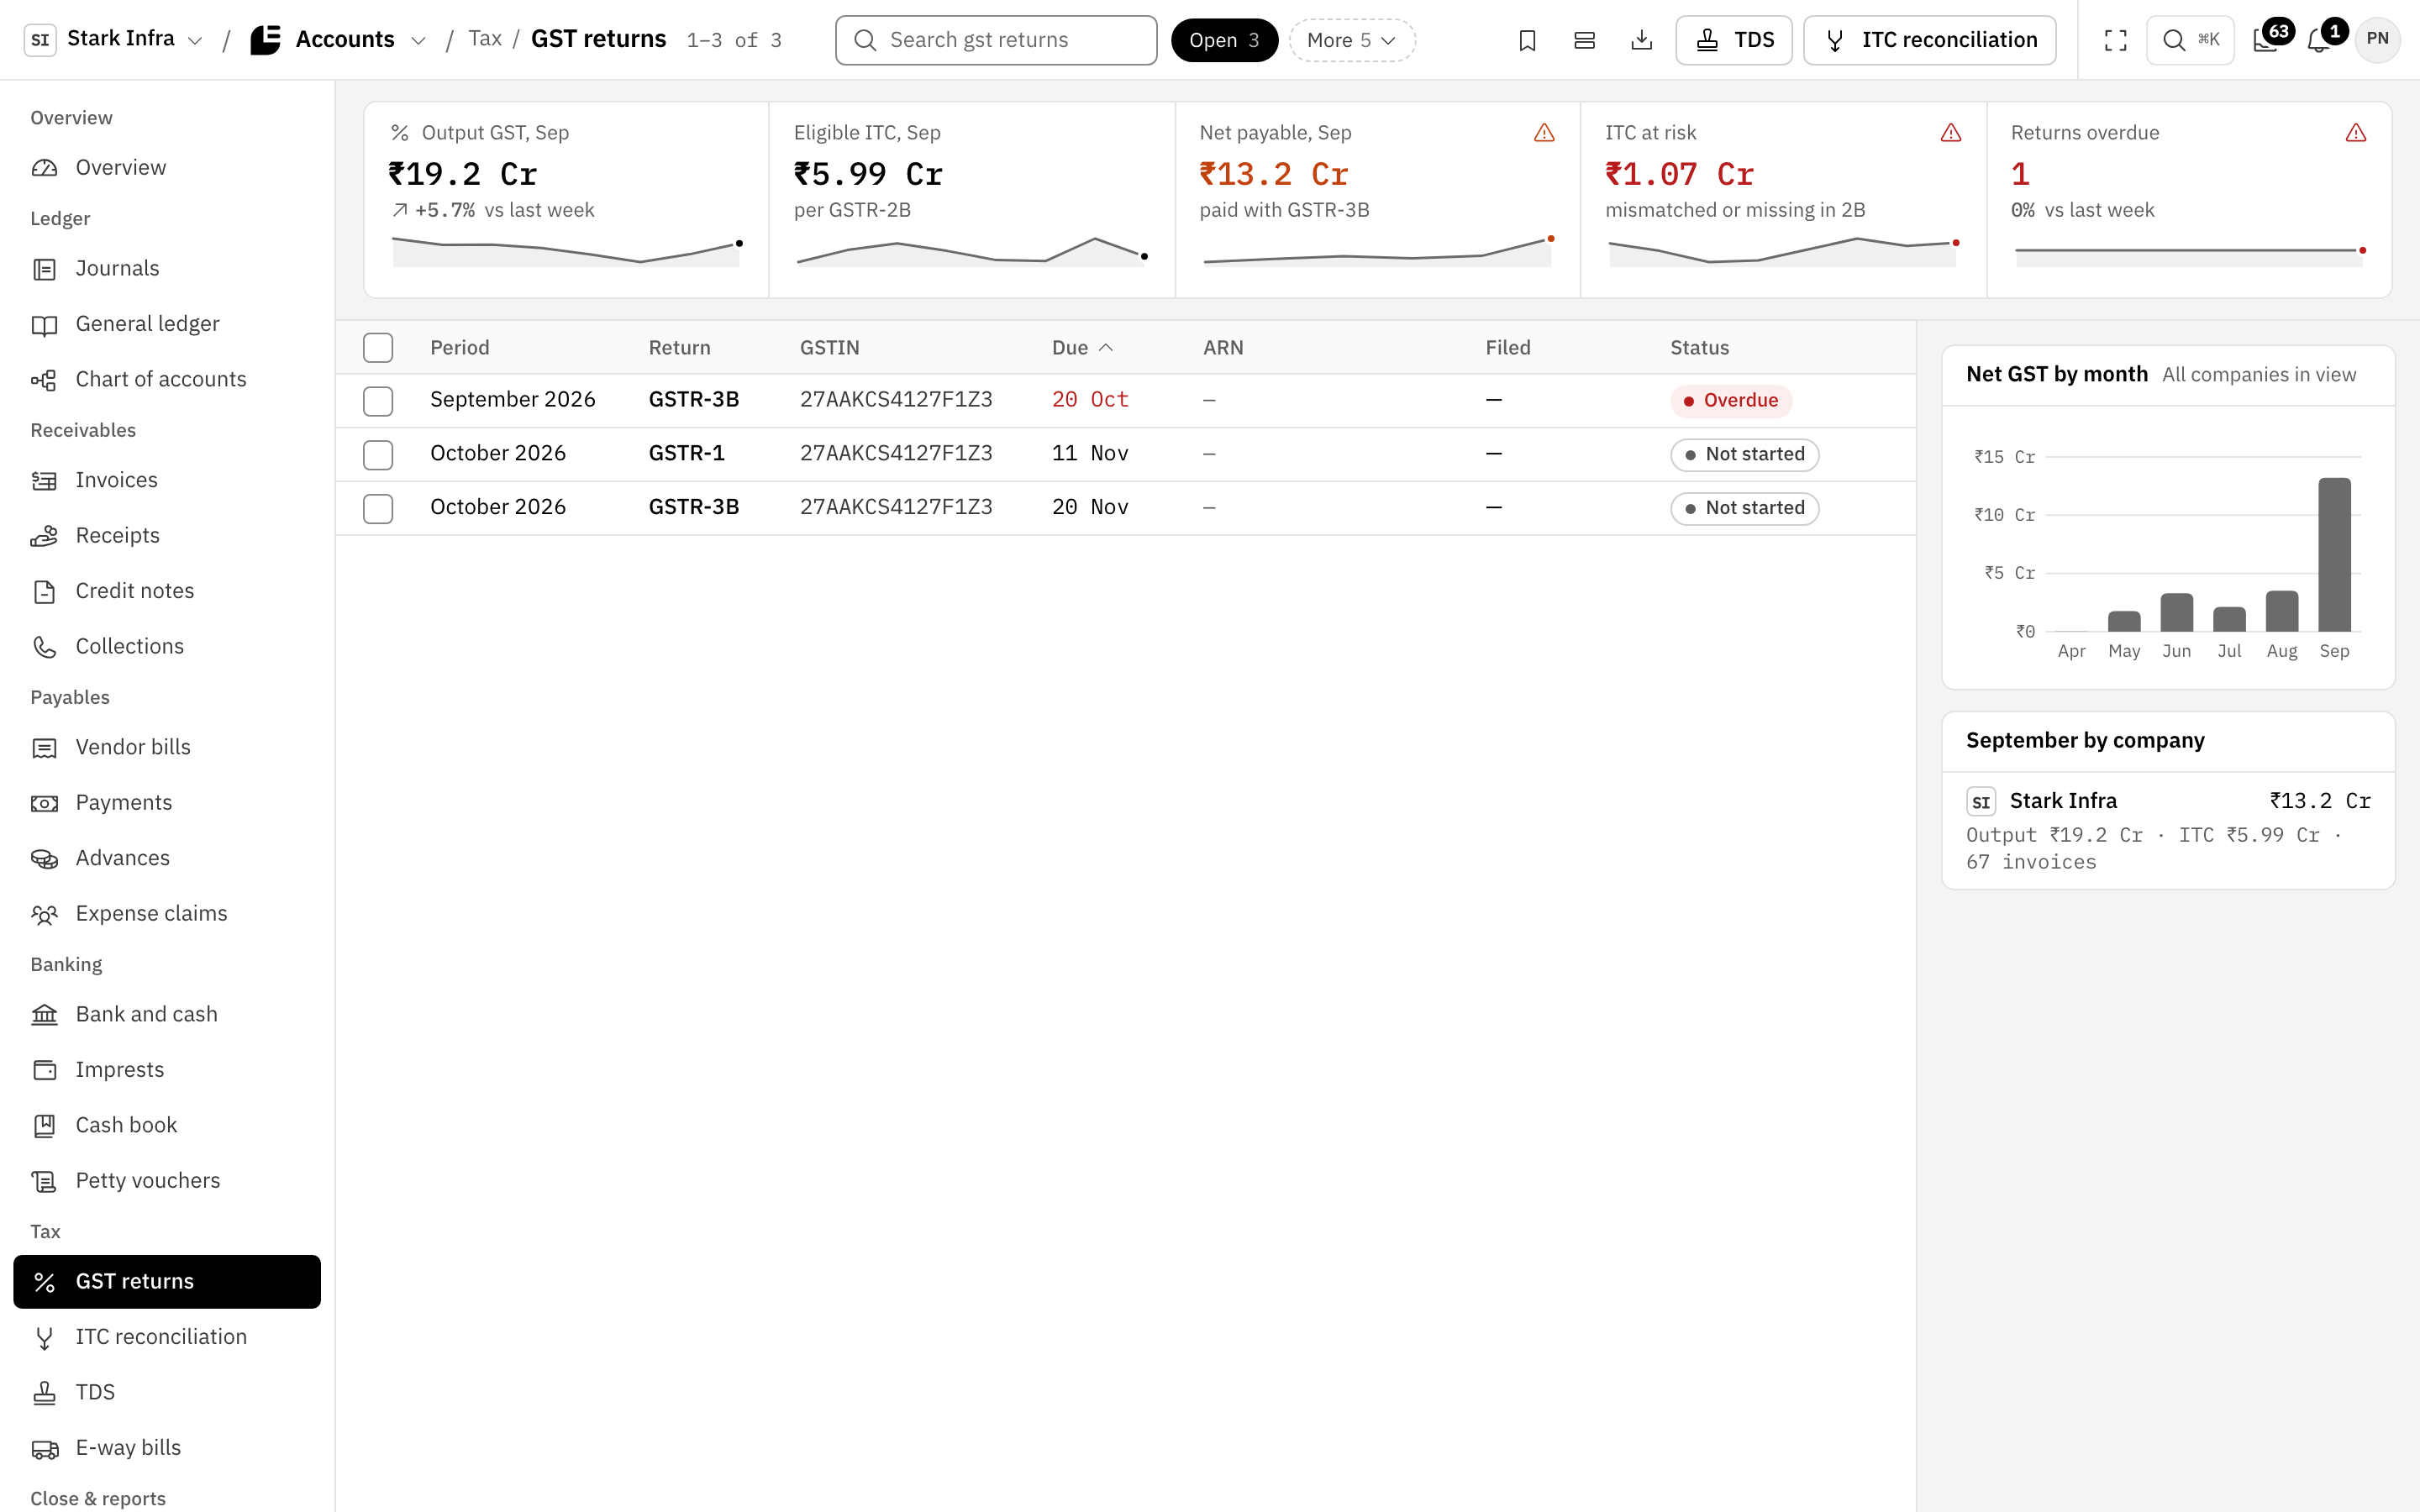This screenshot has width=2420, height=1512.
Task: Open the GST returns sidebar item
Action: coord(167,1282)
